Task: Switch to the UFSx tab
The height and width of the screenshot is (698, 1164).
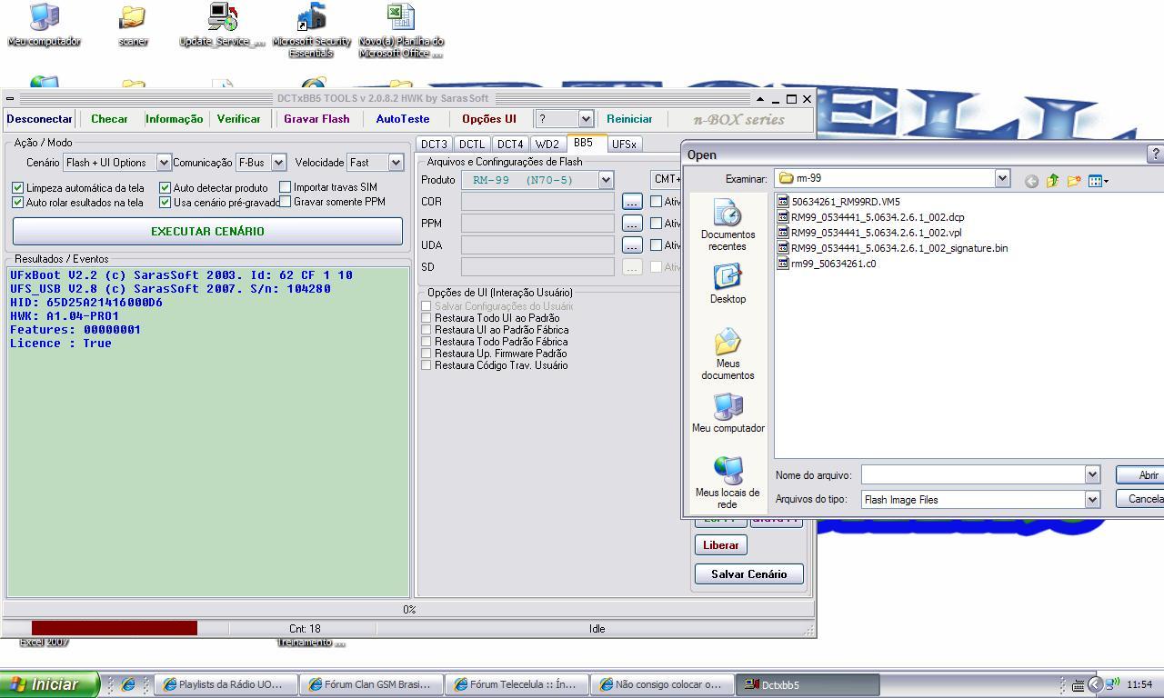Action: click(x=624, y=144)
